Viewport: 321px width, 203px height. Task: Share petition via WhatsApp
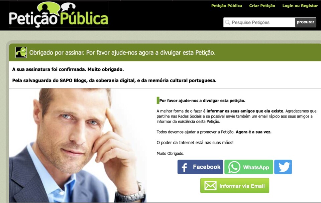[x=248, y=167]
